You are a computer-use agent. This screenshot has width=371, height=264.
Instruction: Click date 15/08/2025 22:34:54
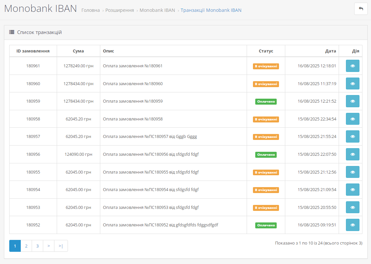tap(317, 119)
